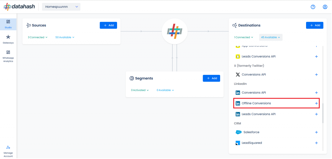Expand the 50 Available sources list
Screen dimensions: 332x159
pyautogui.click(x=65, y=37)
